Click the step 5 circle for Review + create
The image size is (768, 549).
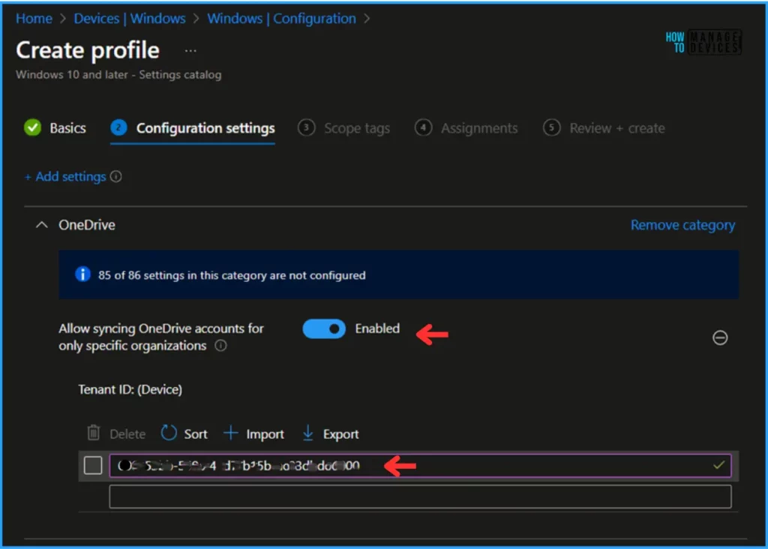(551, 127)
